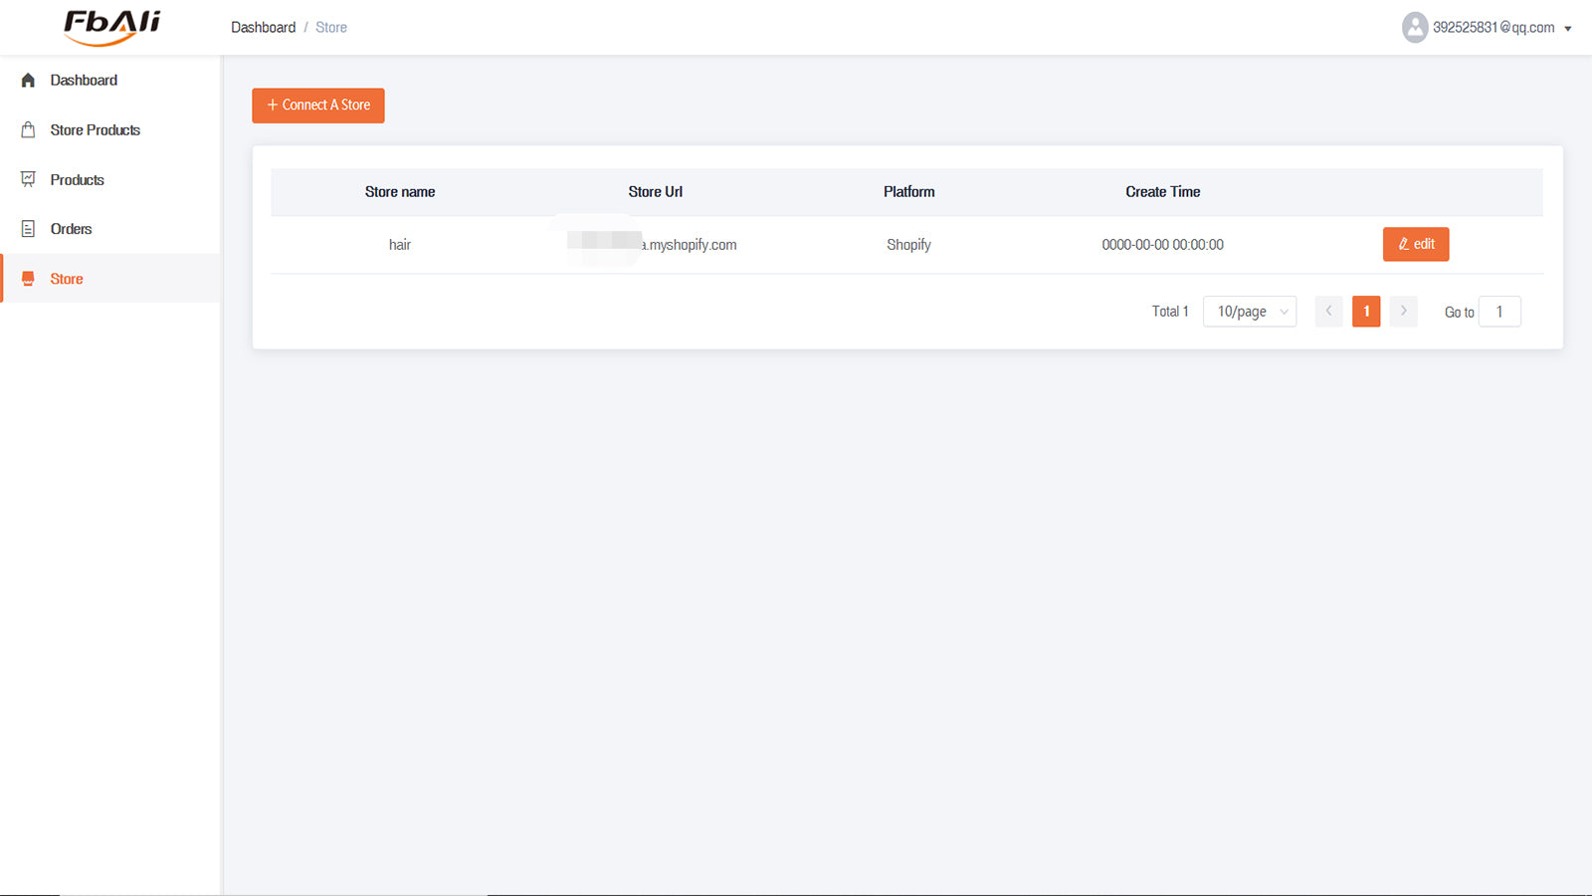Click the Store breadcrumb text
This screenshot has width=1592, height=896.
(x=331, y=27)
